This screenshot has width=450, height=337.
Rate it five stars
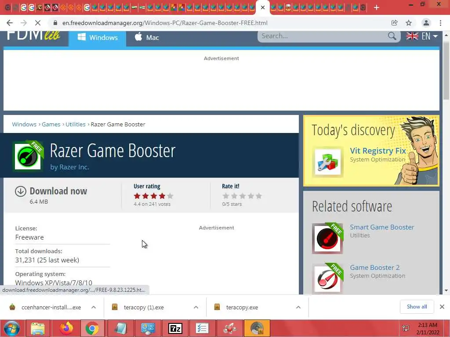259,196
